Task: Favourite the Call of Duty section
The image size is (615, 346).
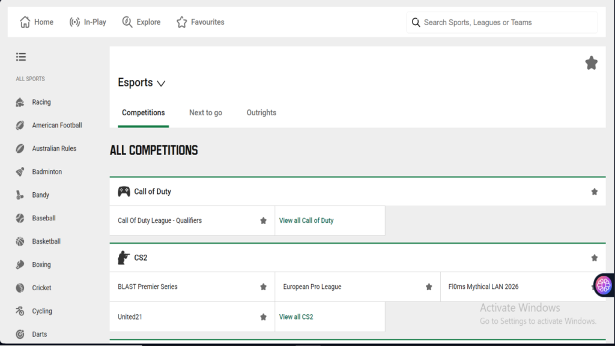Action: 594,191
